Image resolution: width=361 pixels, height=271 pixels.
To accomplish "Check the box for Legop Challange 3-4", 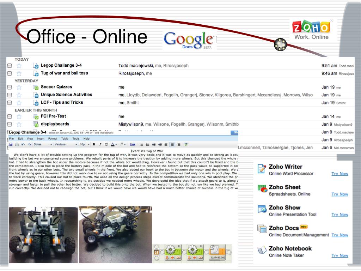I will 10,66.
